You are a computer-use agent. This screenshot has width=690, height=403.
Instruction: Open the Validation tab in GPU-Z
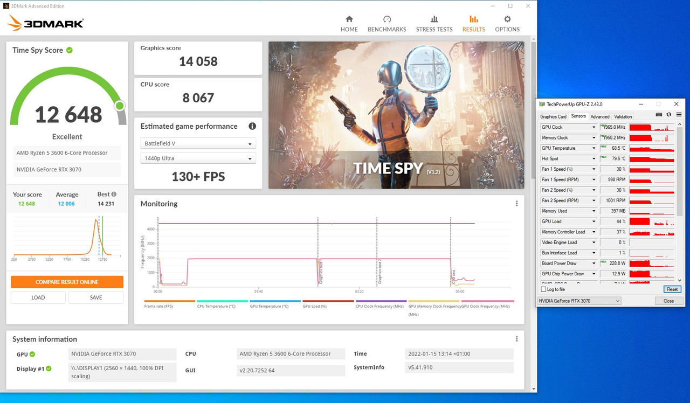pos(623,116)
